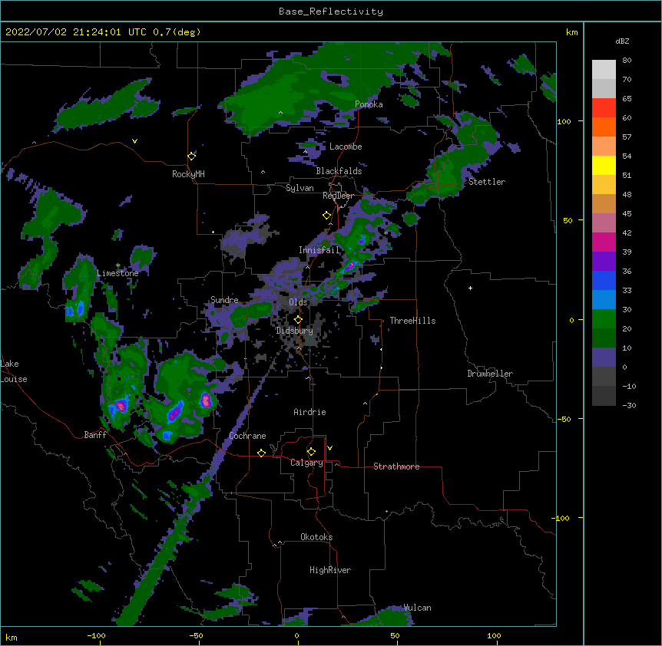The image size is (662, 646).
Task: Click the RockyMH map label
Action: [188, 174]
